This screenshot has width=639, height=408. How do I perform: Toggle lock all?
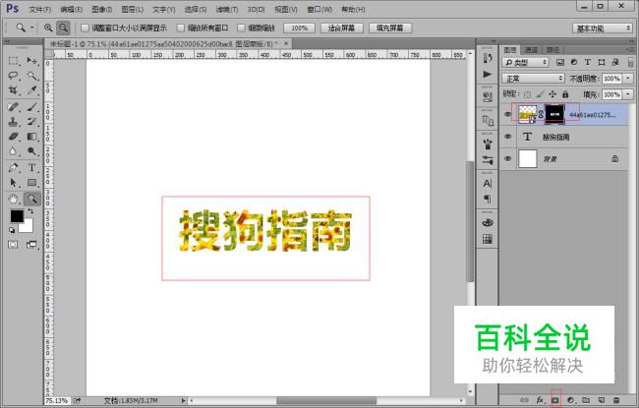tap(565, 94)
